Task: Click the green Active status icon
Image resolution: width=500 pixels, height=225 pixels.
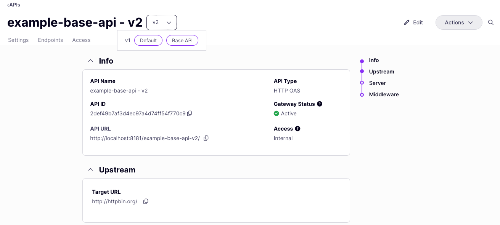Action: point(277,113)
